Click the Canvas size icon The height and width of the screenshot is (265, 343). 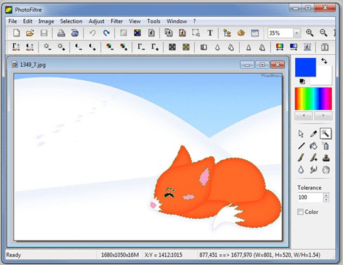click(x=182, y=33)
